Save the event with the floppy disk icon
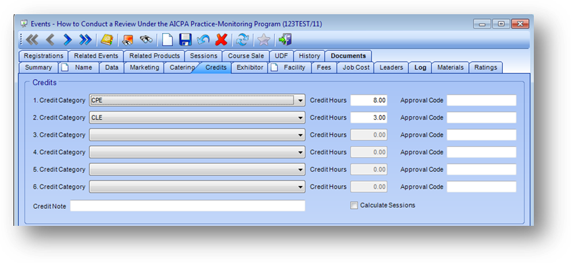Image resolution: width=571 pixels, height=263 pixels. coord(186,40)
